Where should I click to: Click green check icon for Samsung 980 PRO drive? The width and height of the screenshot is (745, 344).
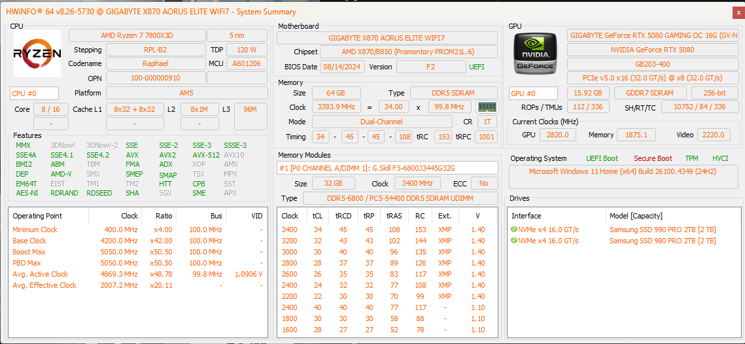[x=514, y=241]
